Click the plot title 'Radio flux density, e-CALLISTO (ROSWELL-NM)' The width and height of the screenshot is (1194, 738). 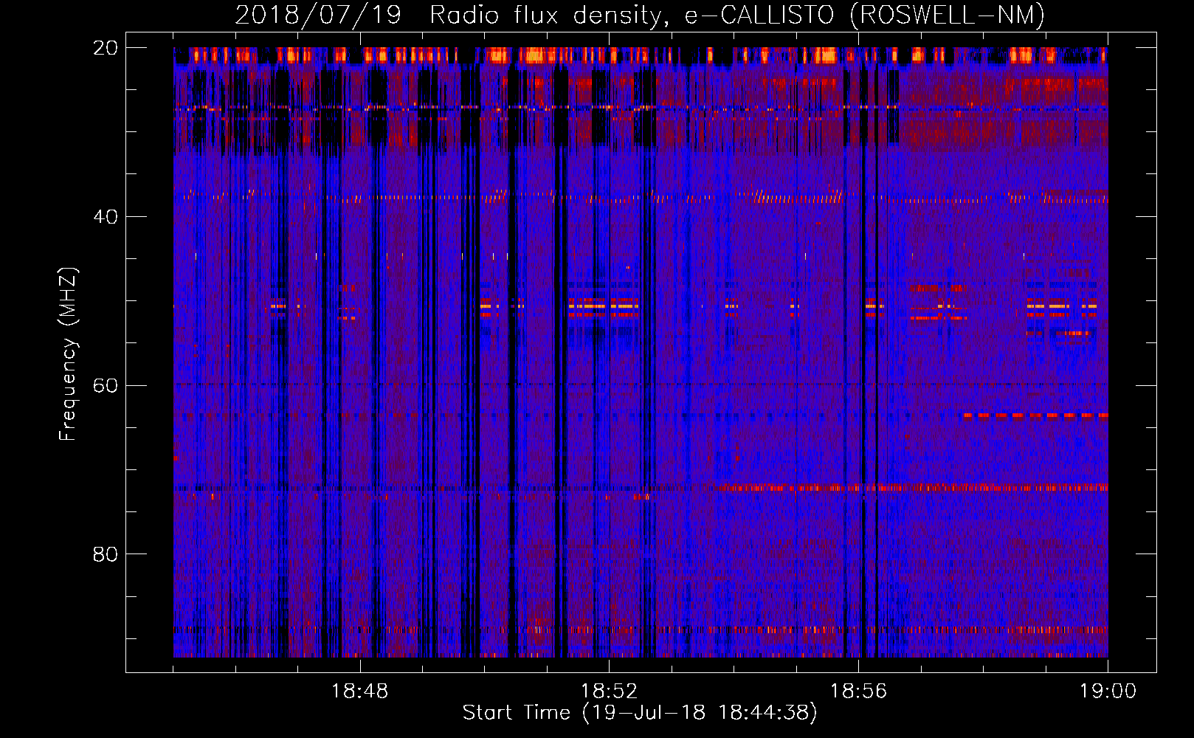tap(737, 15)
